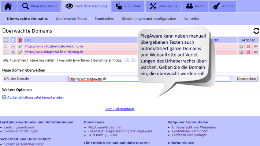
Task: Open Contentklau verhindern link
Action: [x=190, y=131]
